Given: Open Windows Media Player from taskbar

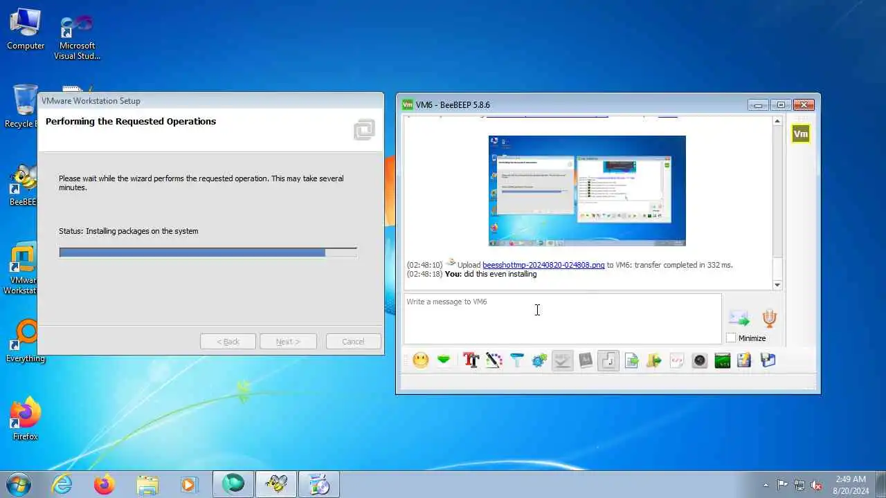Looking at the screenshot, I should coord(189,484).
